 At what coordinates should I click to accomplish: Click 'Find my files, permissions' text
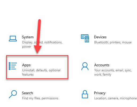pos(40,98)
